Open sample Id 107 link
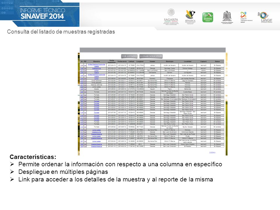Image resolution: width=280 pixels, height=210 pixels. (x=82, y=141)
